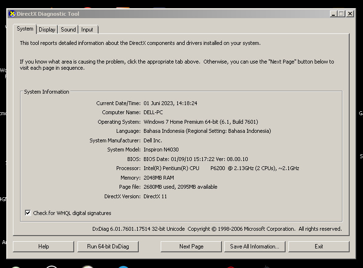The width and height of the screenshot is (363, 268).
Task: Click the System Information group label
Action: click(46, 92)
